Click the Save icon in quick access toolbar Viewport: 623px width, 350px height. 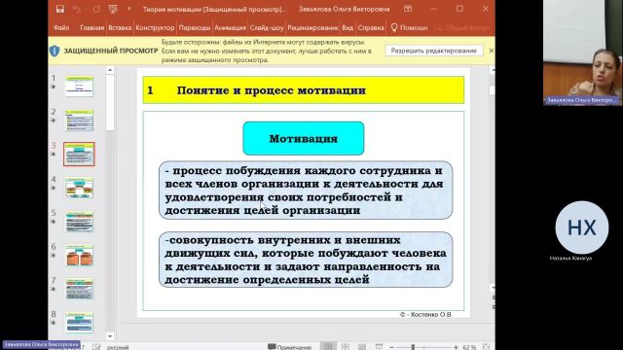tap(60, 9)
